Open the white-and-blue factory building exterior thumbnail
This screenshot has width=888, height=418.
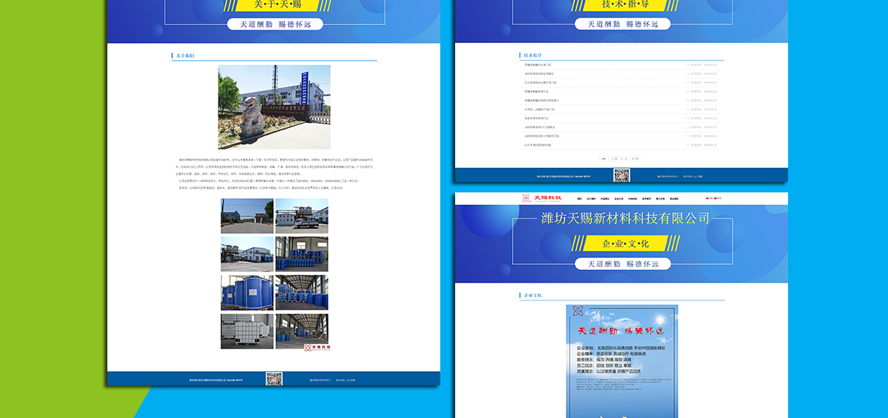[x=247, y=254]
